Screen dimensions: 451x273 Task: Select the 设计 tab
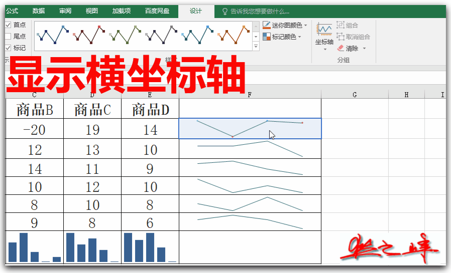pyautogui.click(x=196, y=11)
